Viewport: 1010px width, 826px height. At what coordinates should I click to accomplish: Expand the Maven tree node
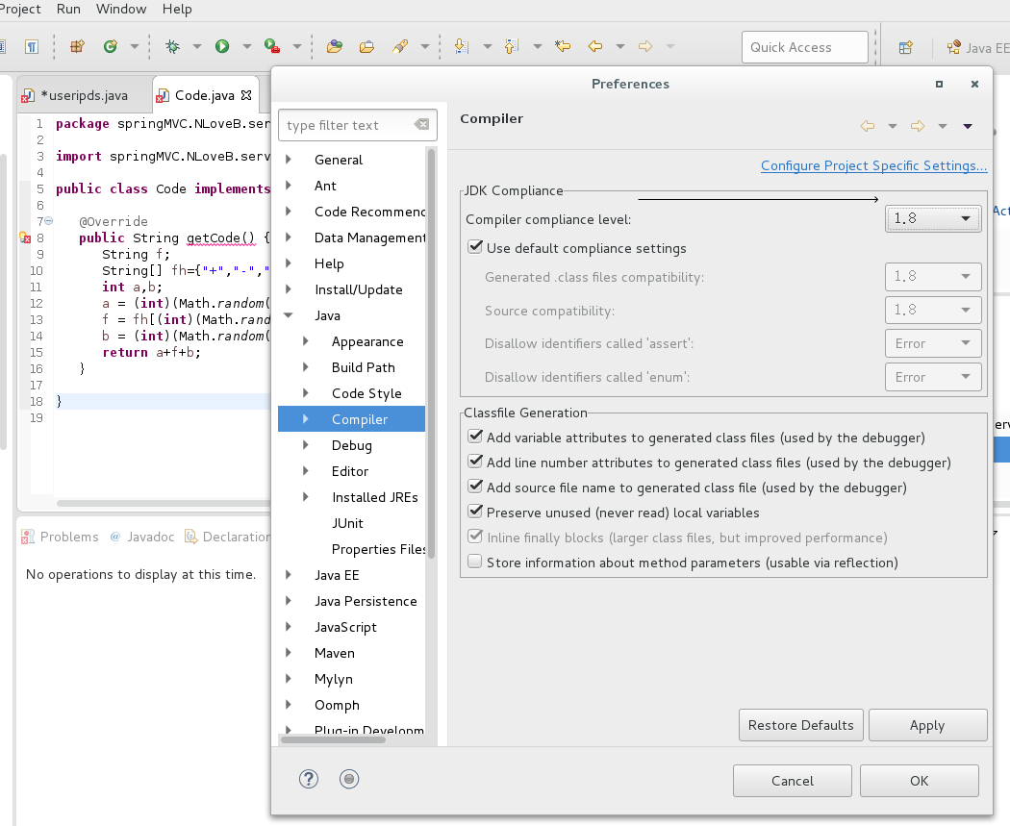pos(289,652)
